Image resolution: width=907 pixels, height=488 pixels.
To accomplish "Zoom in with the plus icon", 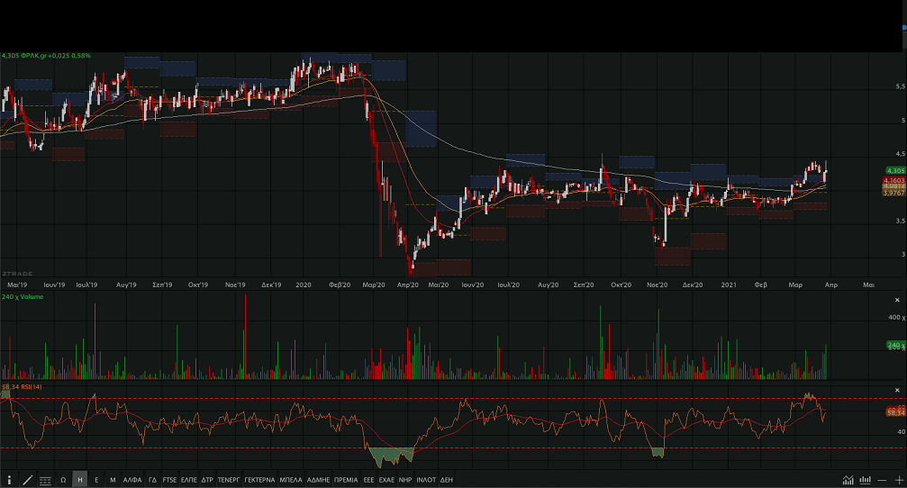I will tap(898, 480).
